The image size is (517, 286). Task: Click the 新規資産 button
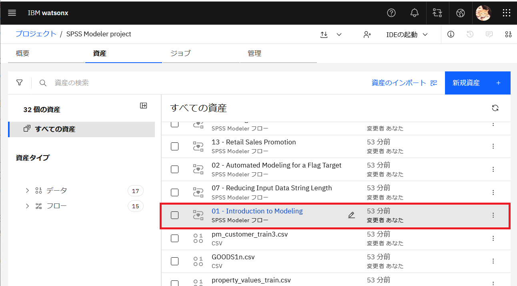[x=477, y=83]
